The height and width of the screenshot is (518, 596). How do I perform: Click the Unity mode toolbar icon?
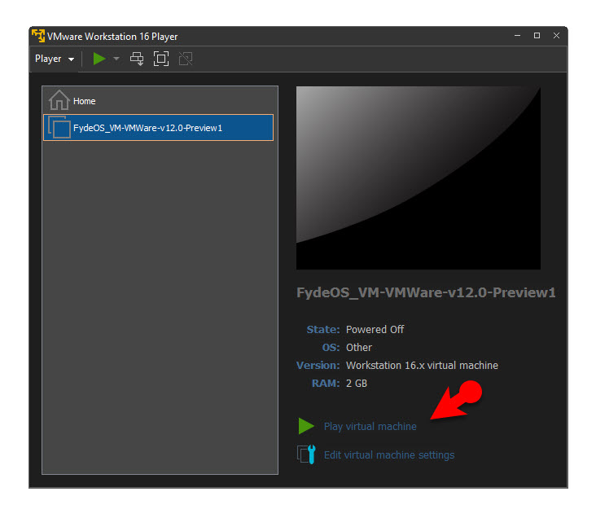tap(186, 59)
